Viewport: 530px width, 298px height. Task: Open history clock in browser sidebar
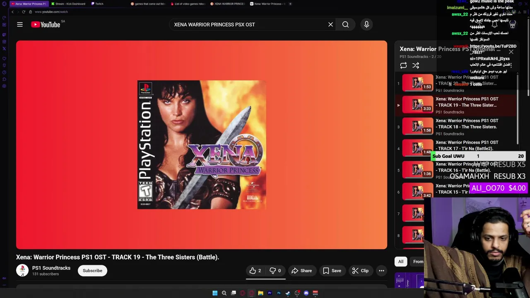pos(4,72)
